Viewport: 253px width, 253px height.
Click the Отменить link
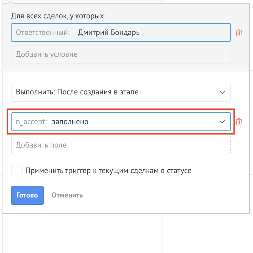click(67, 195)
